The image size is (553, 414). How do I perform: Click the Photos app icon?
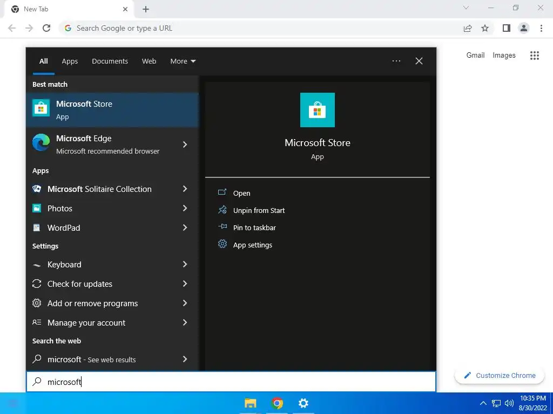37,209
